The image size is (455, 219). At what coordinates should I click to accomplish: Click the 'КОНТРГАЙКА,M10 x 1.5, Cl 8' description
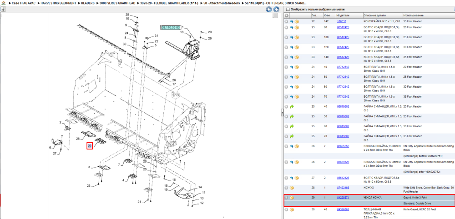click(x=382, y=21)
